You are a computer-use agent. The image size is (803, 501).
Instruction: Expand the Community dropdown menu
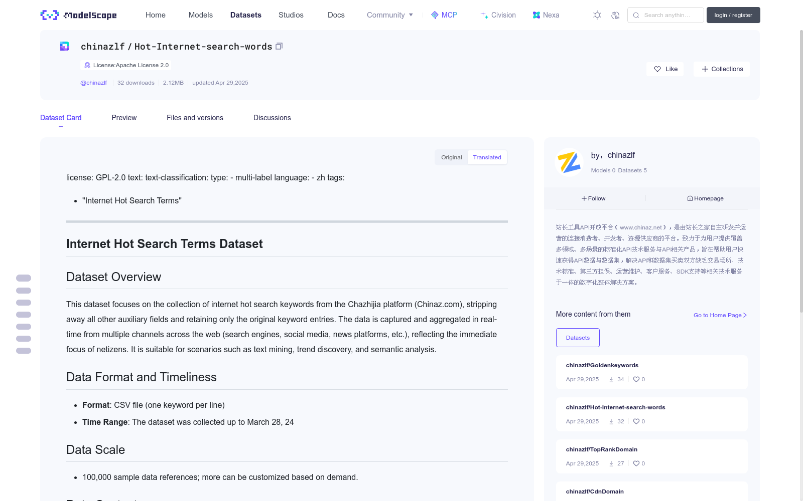click(390, 15)
